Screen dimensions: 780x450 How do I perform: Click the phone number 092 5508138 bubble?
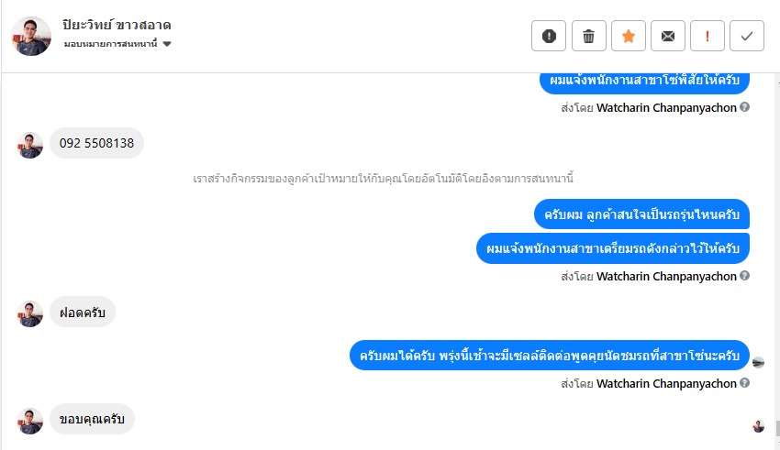click(x=96, y=143)
